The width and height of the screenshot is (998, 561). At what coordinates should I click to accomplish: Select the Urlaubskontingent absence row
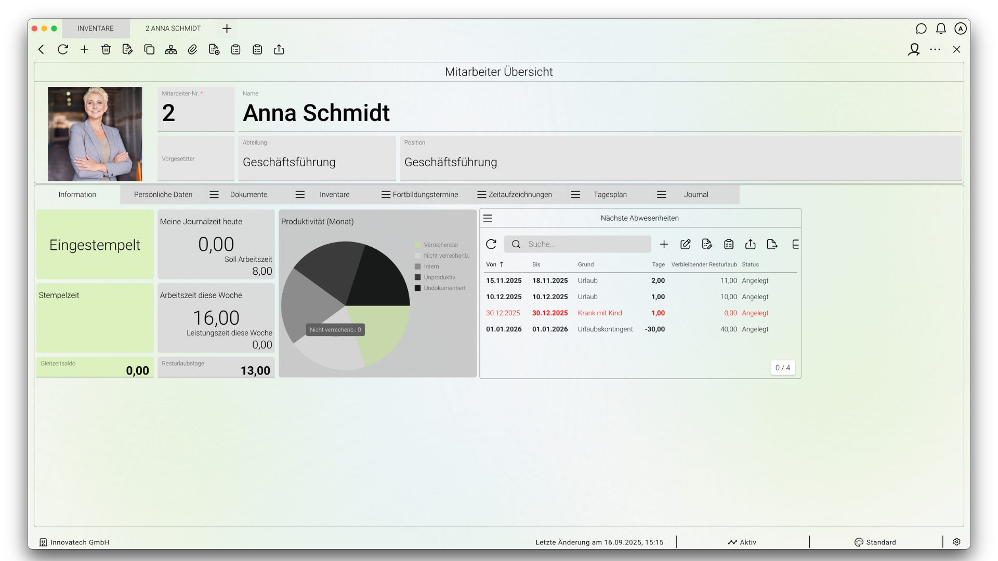click(x=640, y=329)
